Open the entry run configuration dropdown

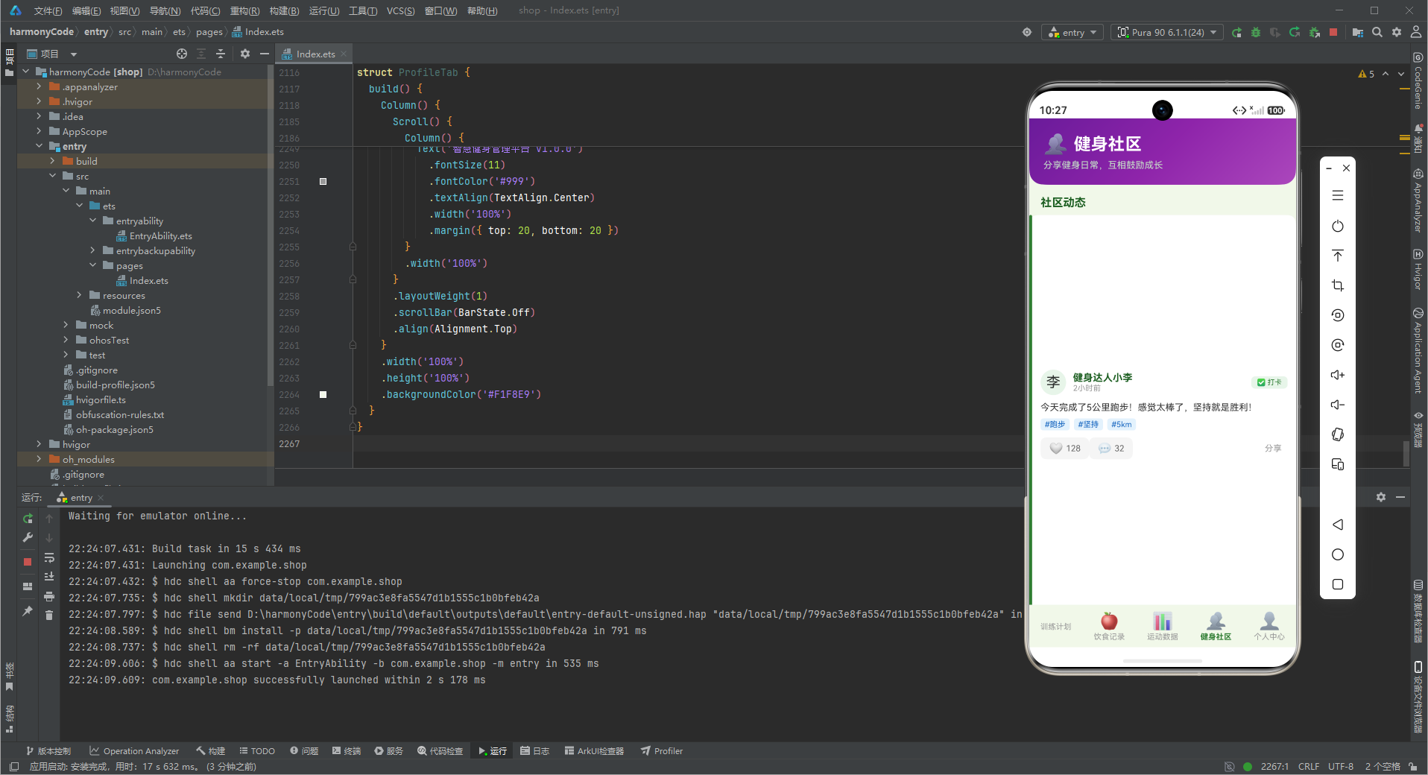1073,32
